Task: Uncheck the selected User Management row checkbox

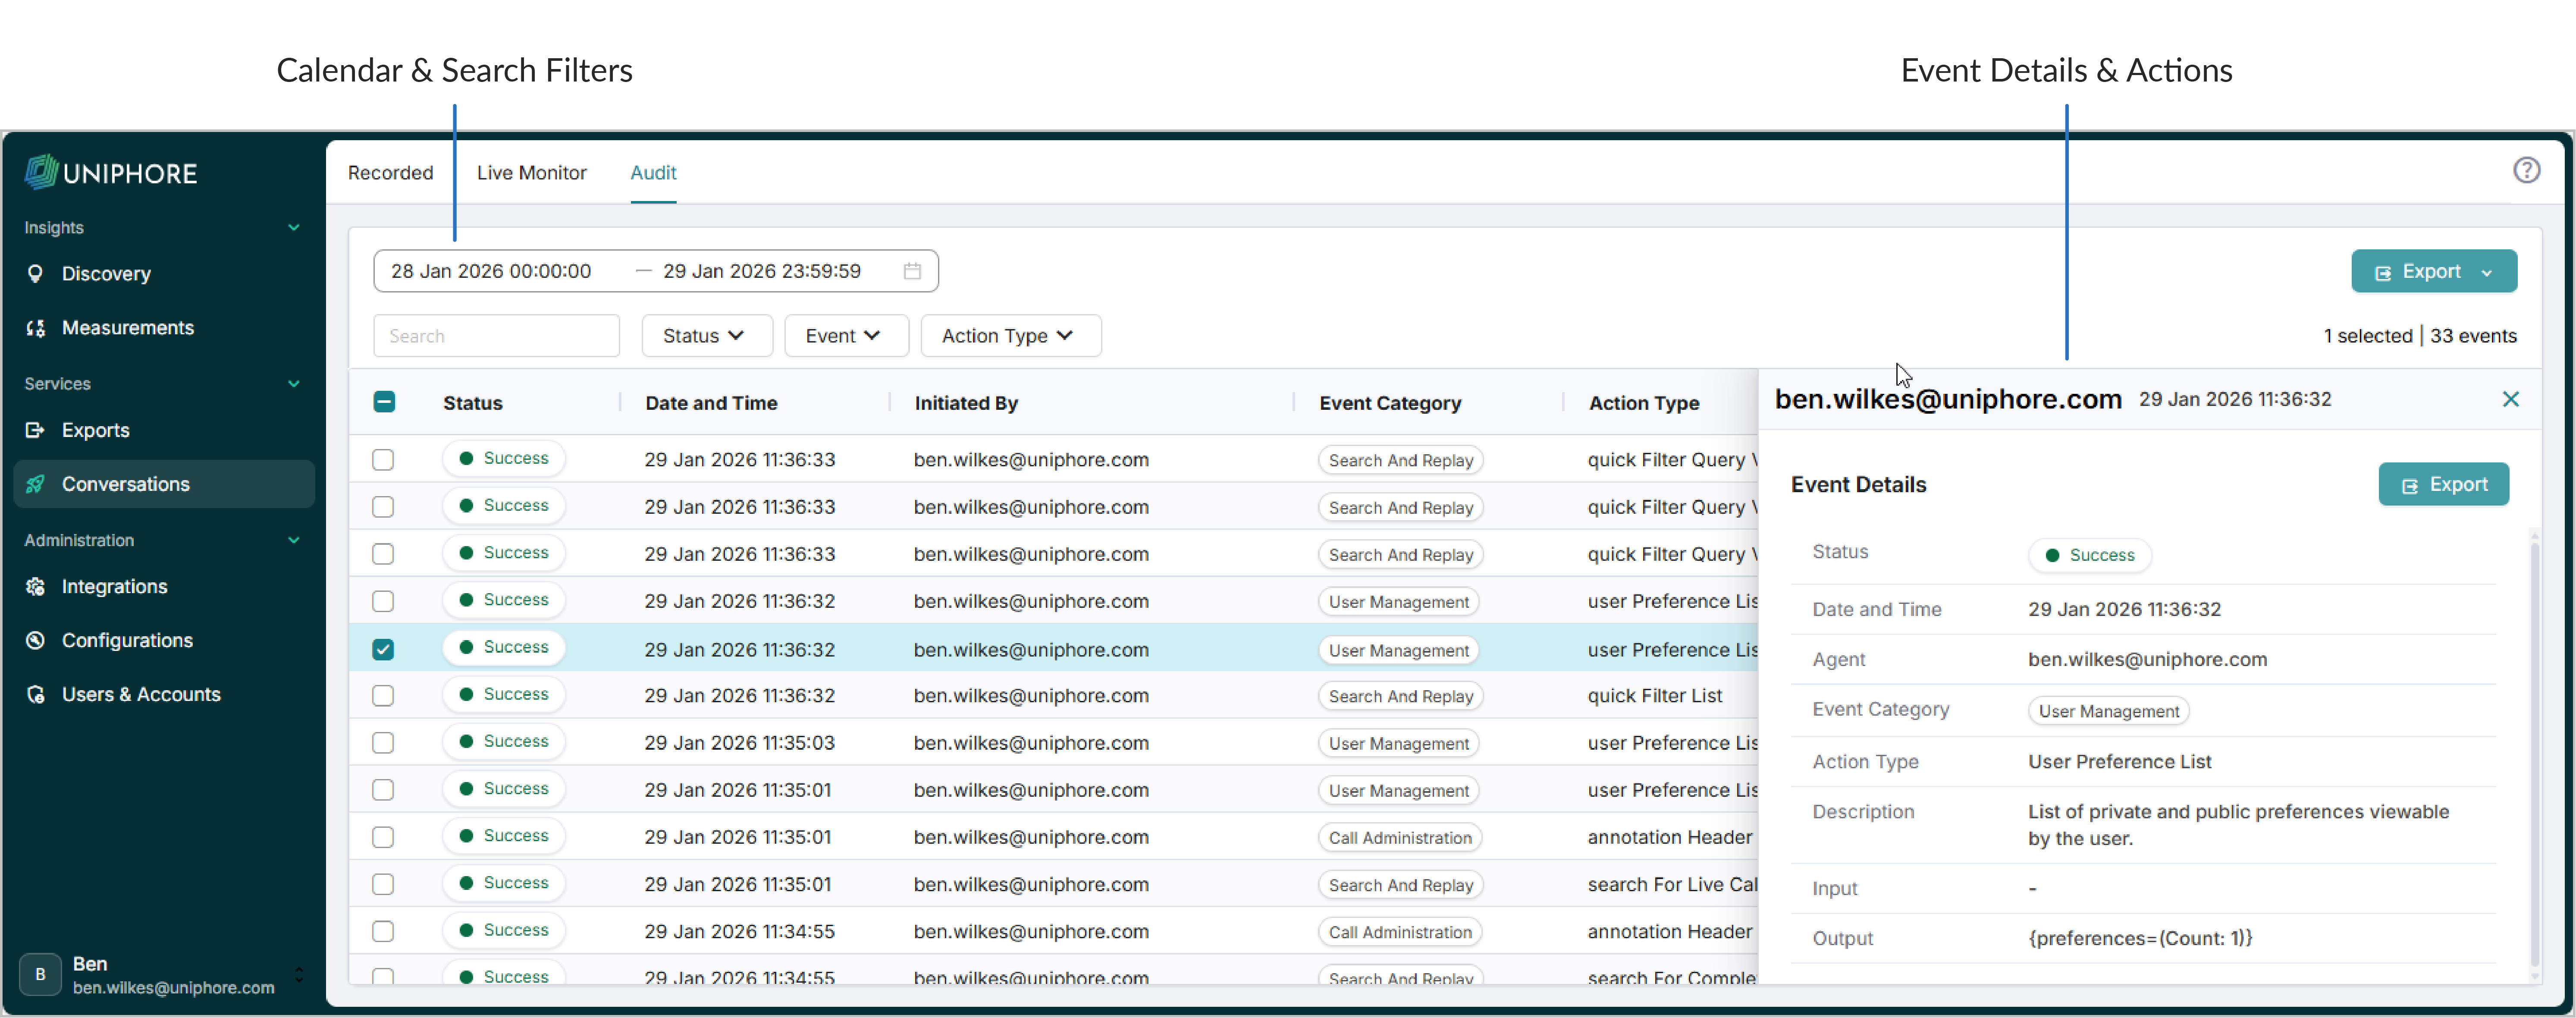Action: point(383,649)
